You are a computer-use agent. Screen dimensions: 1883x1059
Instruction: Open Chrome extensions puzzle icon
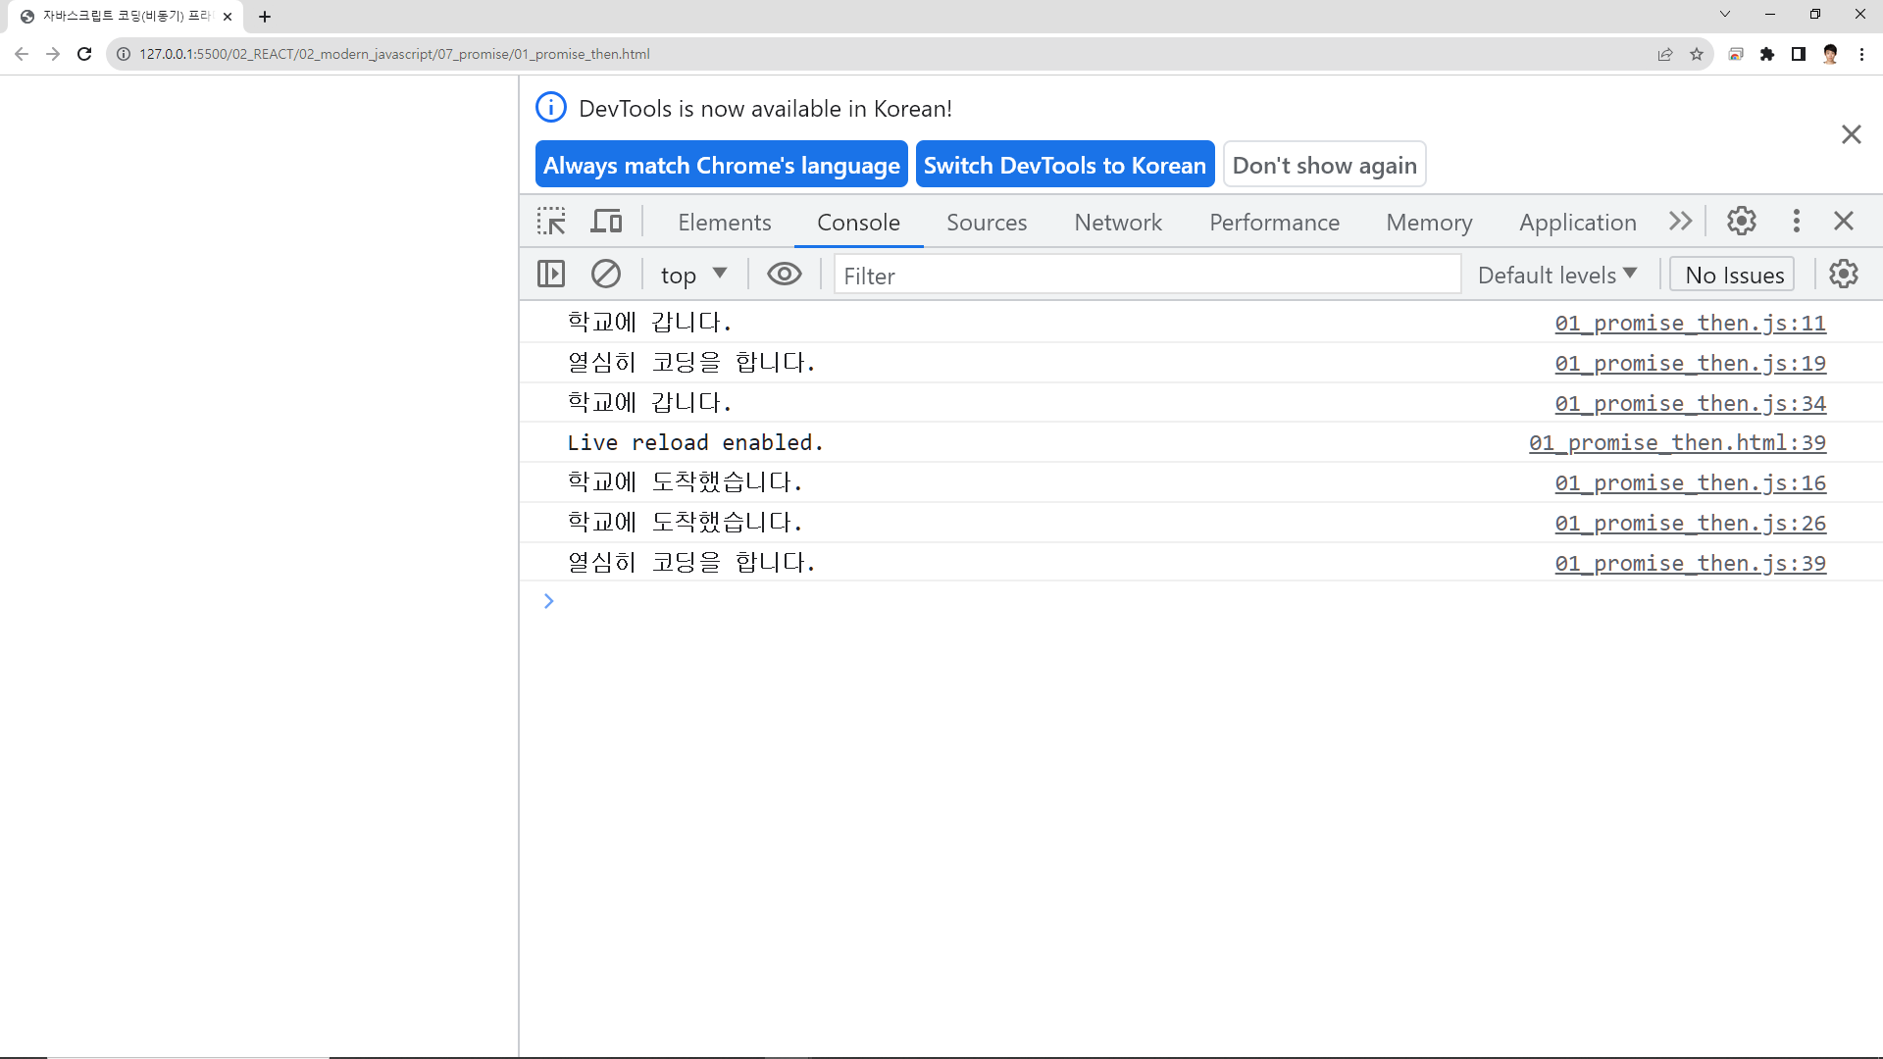(x=1766, y=54)
